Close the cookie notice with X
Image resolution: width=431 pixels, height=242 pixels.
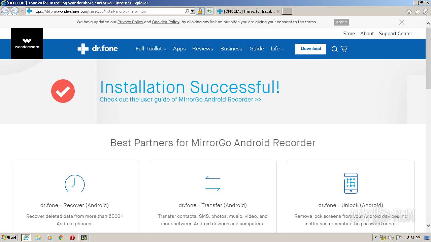[402, 22]
